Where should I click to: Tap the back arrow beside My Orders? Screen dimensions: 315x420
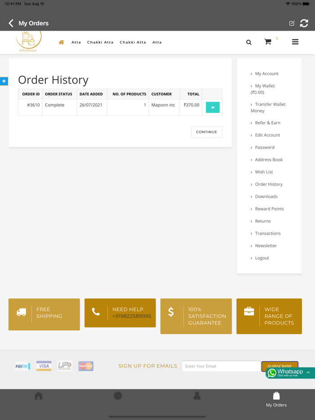pos(11,23)
